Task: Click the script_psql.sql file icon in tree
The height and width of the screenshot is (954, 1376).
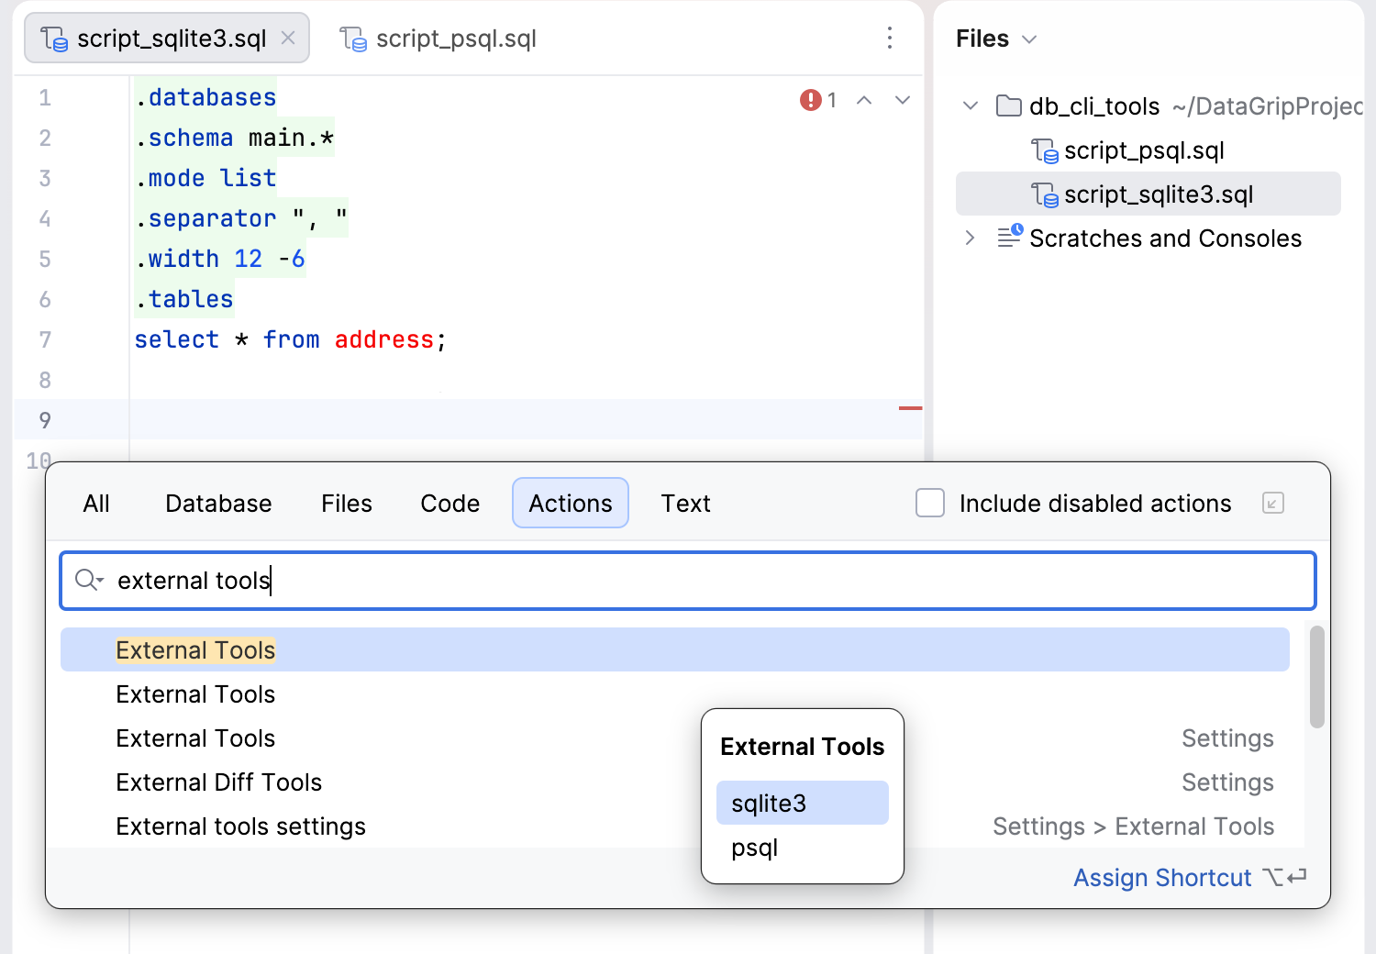Action: point(1045,150)
